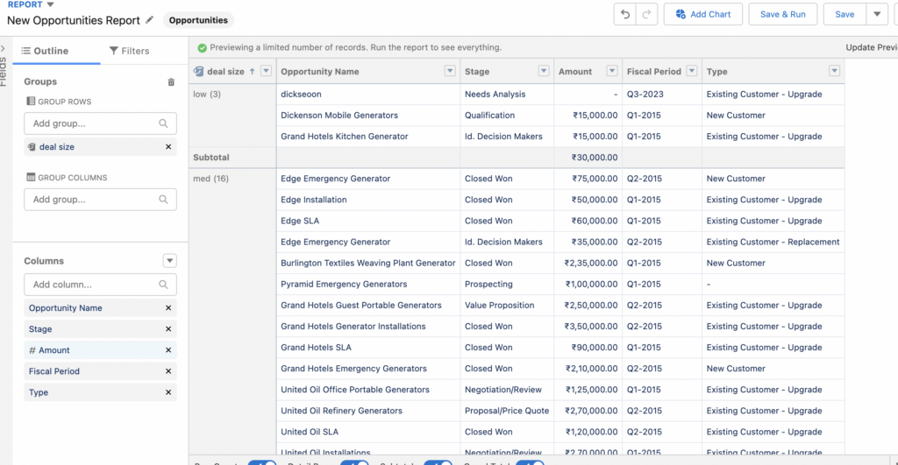Select Opportunity Name pill in outline
The image size is (898, 465).
point(100,307)
